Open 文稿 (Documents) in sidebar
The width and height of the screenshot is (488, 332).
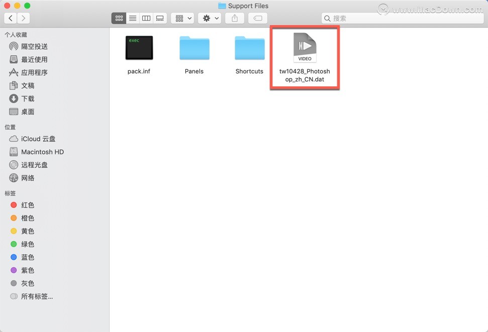point(27,85)
